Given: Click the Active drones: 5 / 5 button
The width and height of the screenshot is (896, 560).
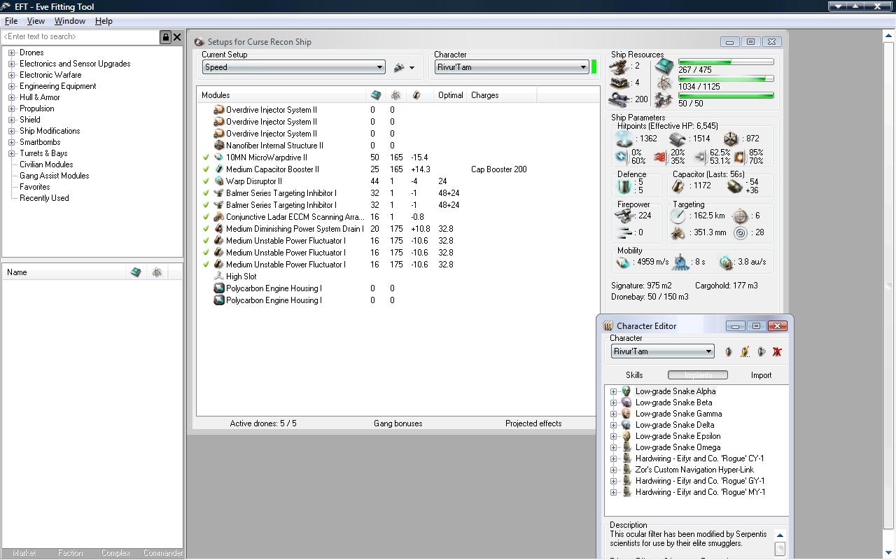Looking at the screenshot, I should tap(263, 423).
